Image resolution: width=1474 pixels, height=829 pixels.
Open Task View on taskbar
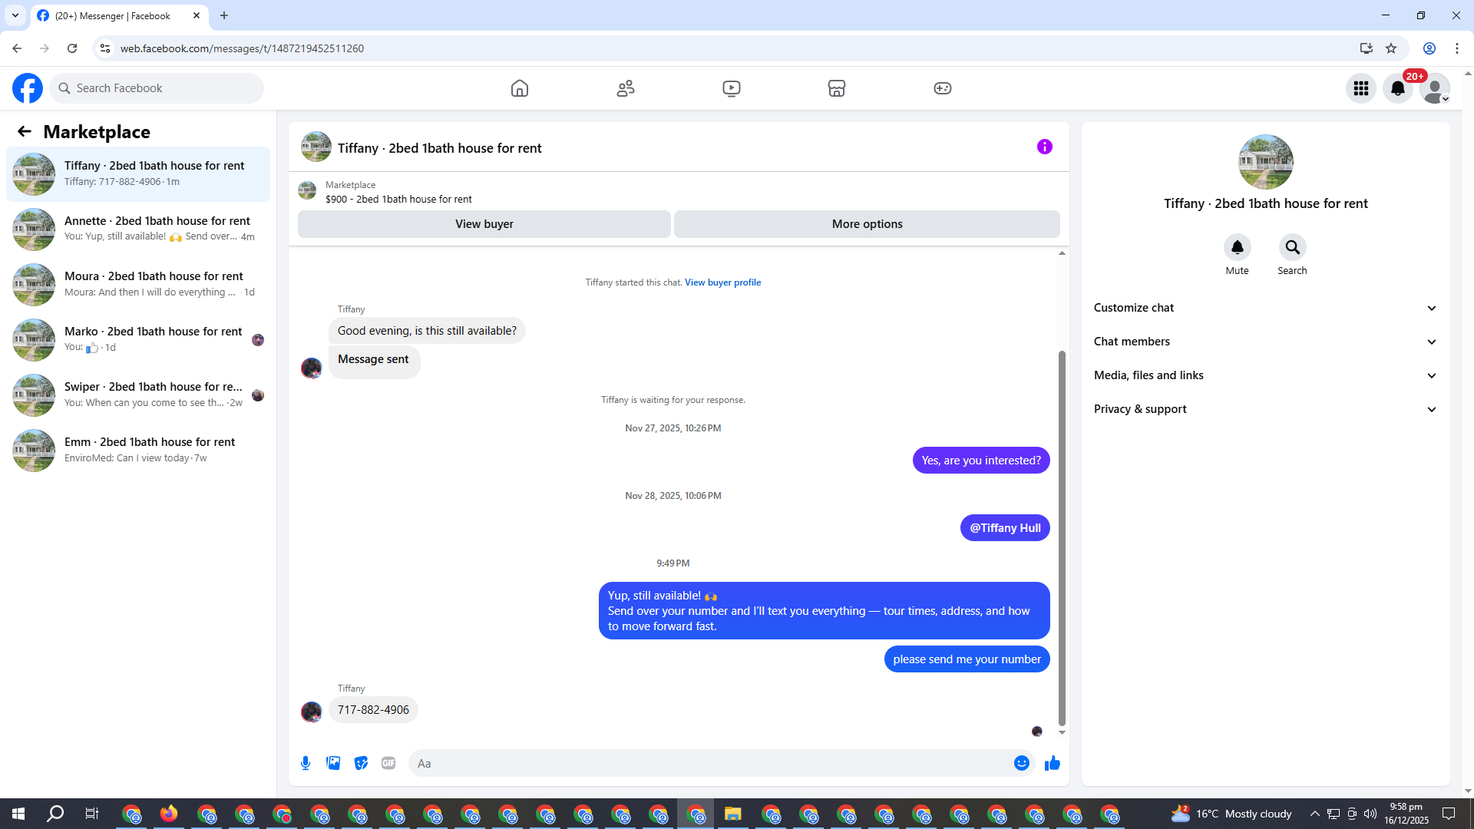[92, 814]
